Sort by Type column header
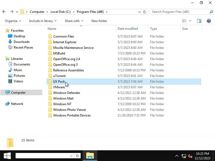This screenshot has width=215, height=161. coord(153,29)
